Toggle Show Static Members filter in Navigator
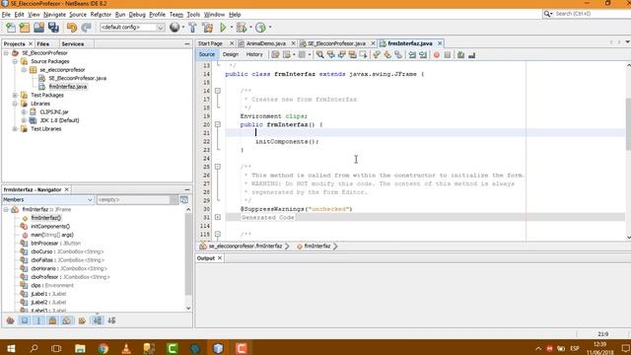This screenshot has height=355, width=631. (x=38, y=320)
